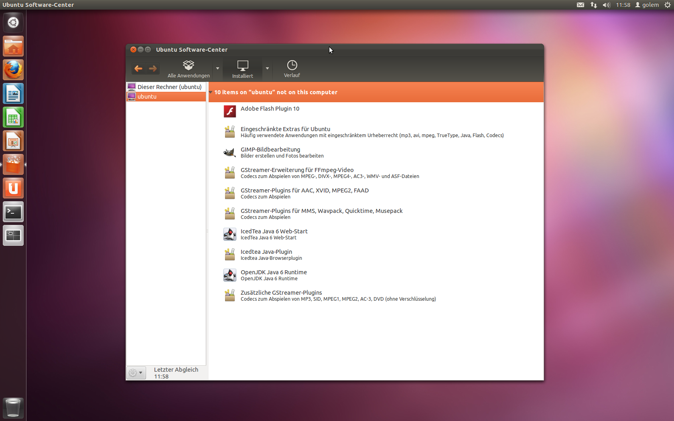Open the Terminal from the launcher
This screenshot has width=674, height=421.
[x=13, y=212]
